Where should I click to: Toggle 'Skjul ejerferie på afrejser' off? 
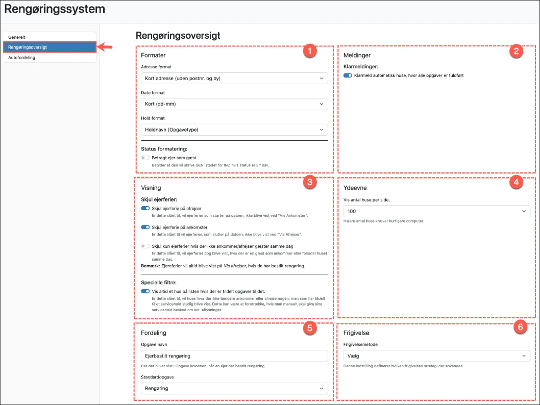click(145, 209)
